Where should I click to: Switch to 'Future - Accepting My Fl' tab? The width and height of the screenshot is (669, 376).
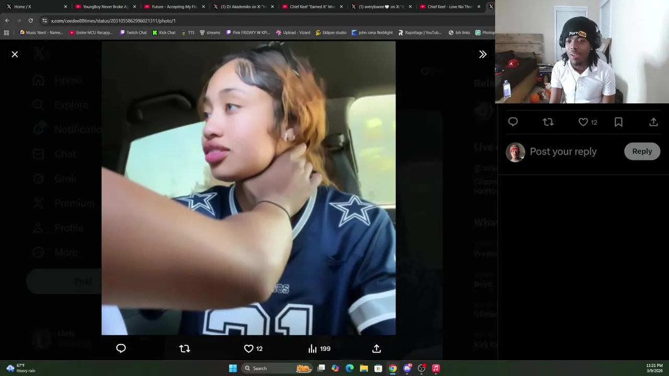(174, 7)
